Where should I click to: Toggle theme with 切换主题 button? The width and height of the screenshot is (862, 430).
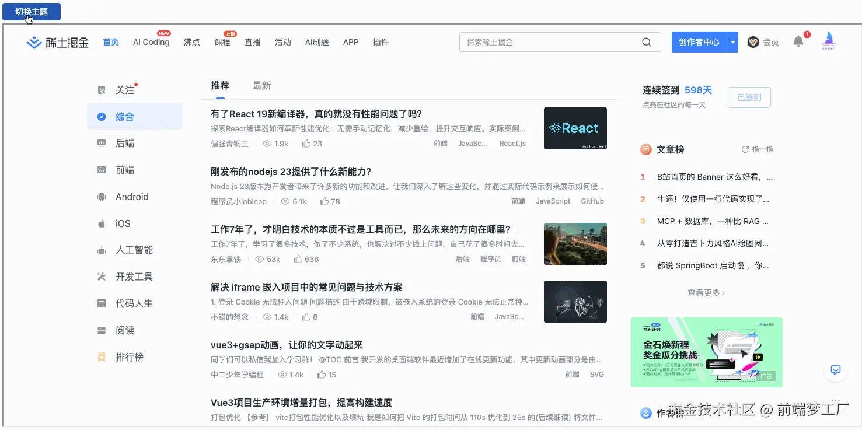coord(32,12)
